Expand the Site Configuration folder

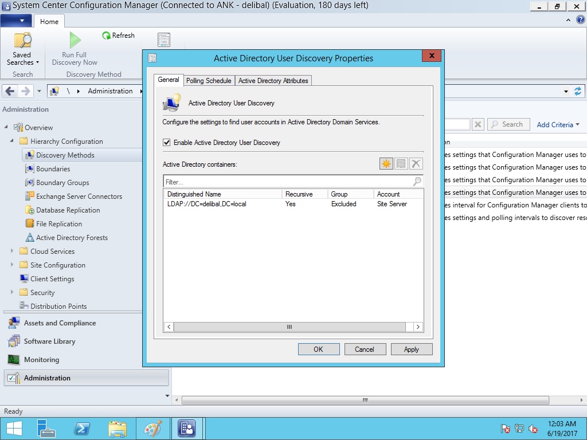coord(13,265)
